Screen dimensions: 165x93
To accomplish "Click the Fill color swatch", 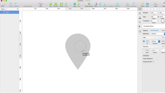I will tap(147, 41).
